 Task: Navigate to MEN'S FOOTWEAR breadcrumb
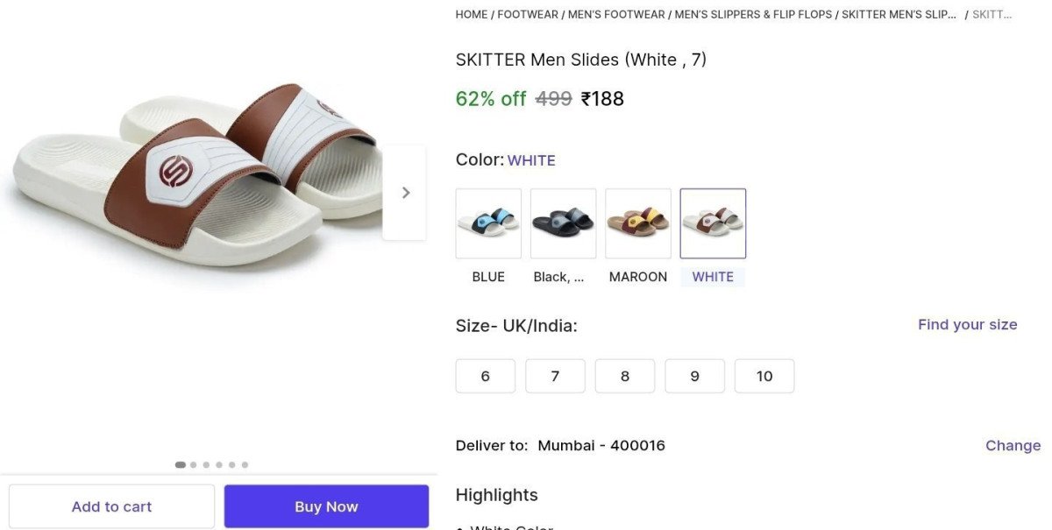pos(616,15)
